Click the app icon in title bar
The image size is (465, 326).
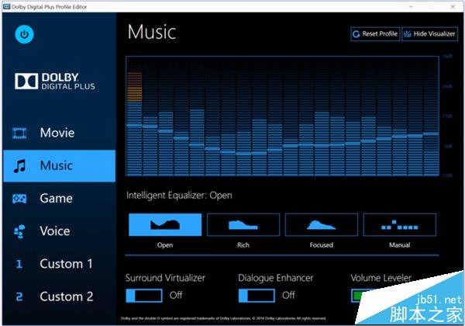pyautogui.click(x=6, y=6)
